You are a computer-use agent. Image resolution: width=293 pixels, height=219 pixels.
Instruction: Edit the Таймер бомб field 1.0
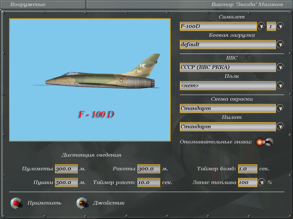pyautogui.click(x=247, y=169)
